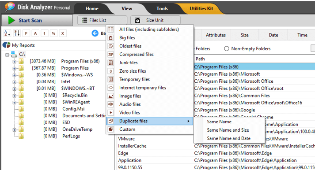Select Custom menu entry
Viewport: 315px width, 170px height.
tap(127, 129)
